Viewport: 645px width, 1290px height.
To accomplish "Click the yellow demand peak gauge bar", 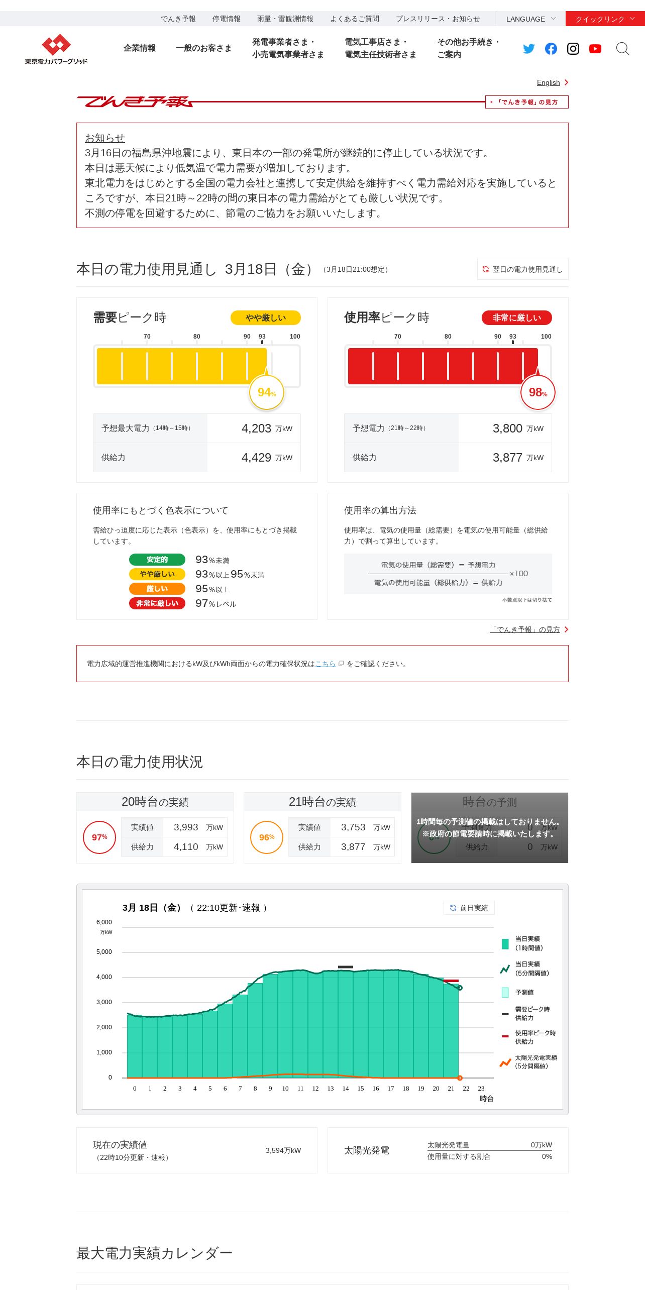I will point(181,366).
